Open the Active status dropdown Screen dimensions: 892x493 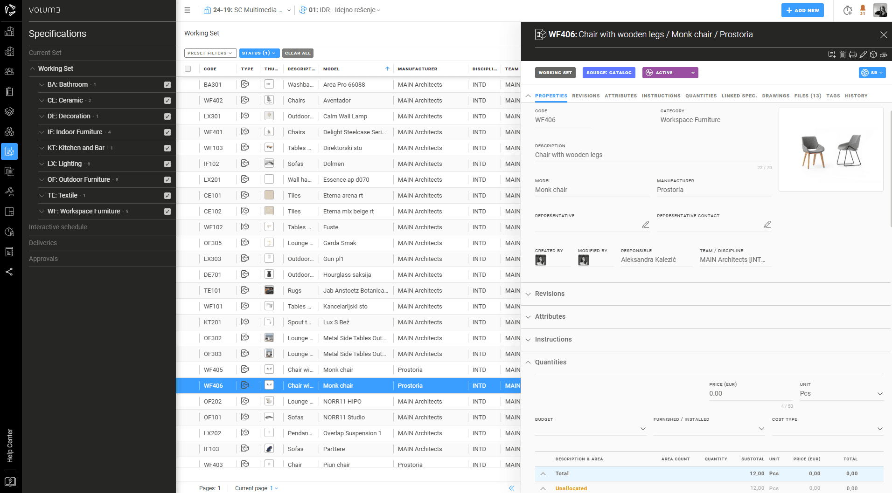pyautogui.click(x=670, y=73)
